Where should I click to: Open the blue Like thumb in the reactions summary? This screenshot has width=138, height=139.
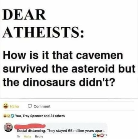pos(12,116)
